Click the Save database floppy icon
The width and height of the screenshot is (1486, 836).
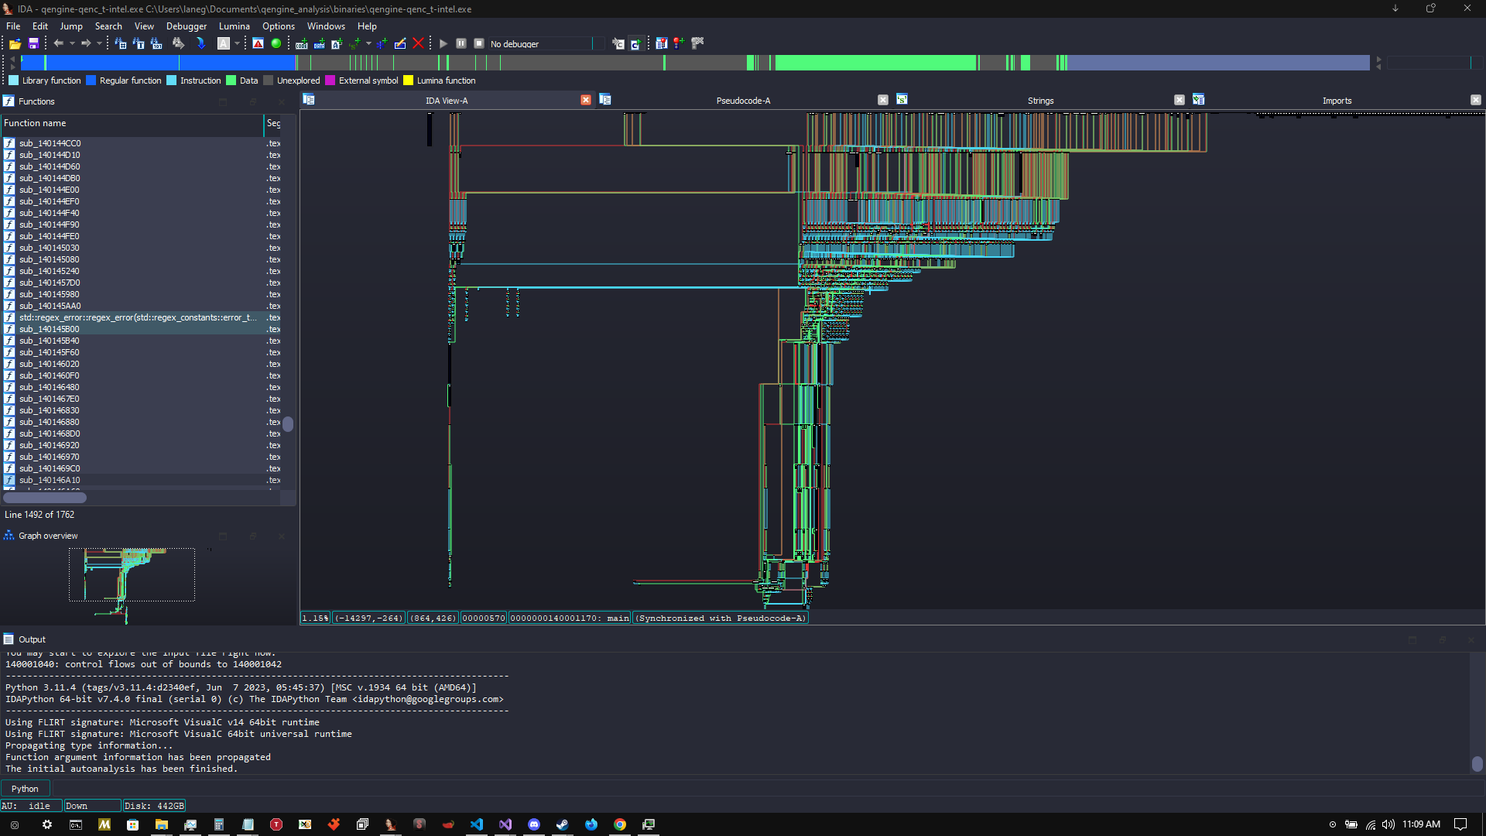pyautogui.click(x=33, y=44)
